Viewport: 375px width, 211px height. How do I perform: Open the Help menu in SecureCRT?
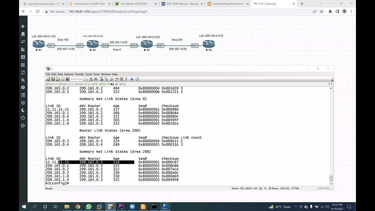(115, 74)
